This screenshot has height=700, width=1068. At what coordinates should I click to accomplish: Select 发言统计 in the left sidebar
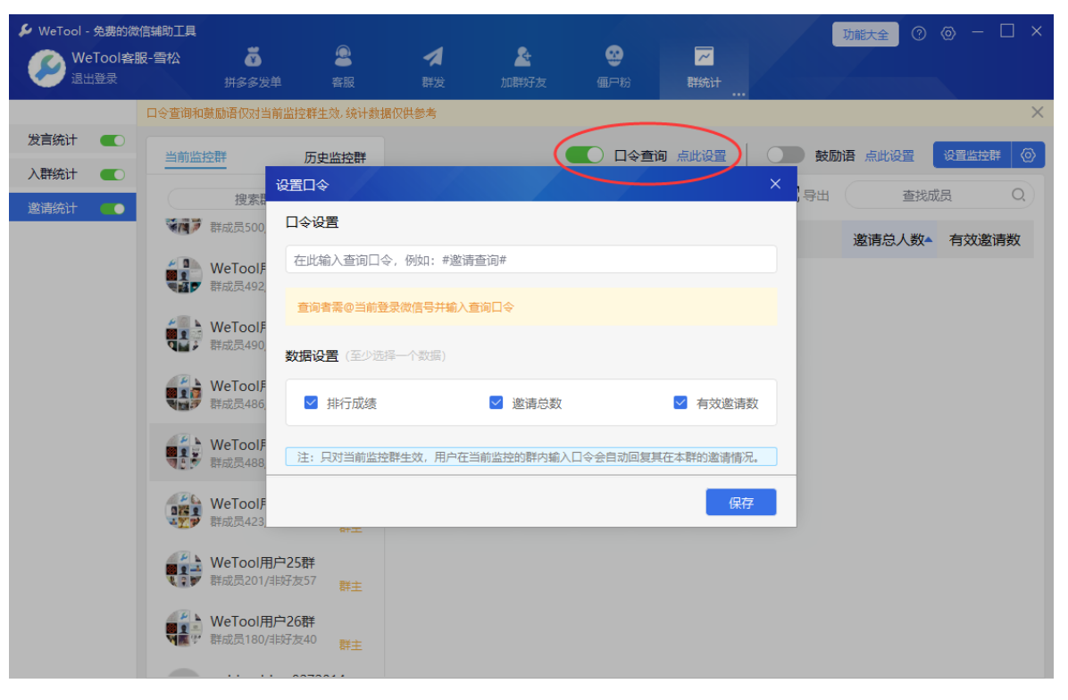pyautogui.click(x=53, y=140)
